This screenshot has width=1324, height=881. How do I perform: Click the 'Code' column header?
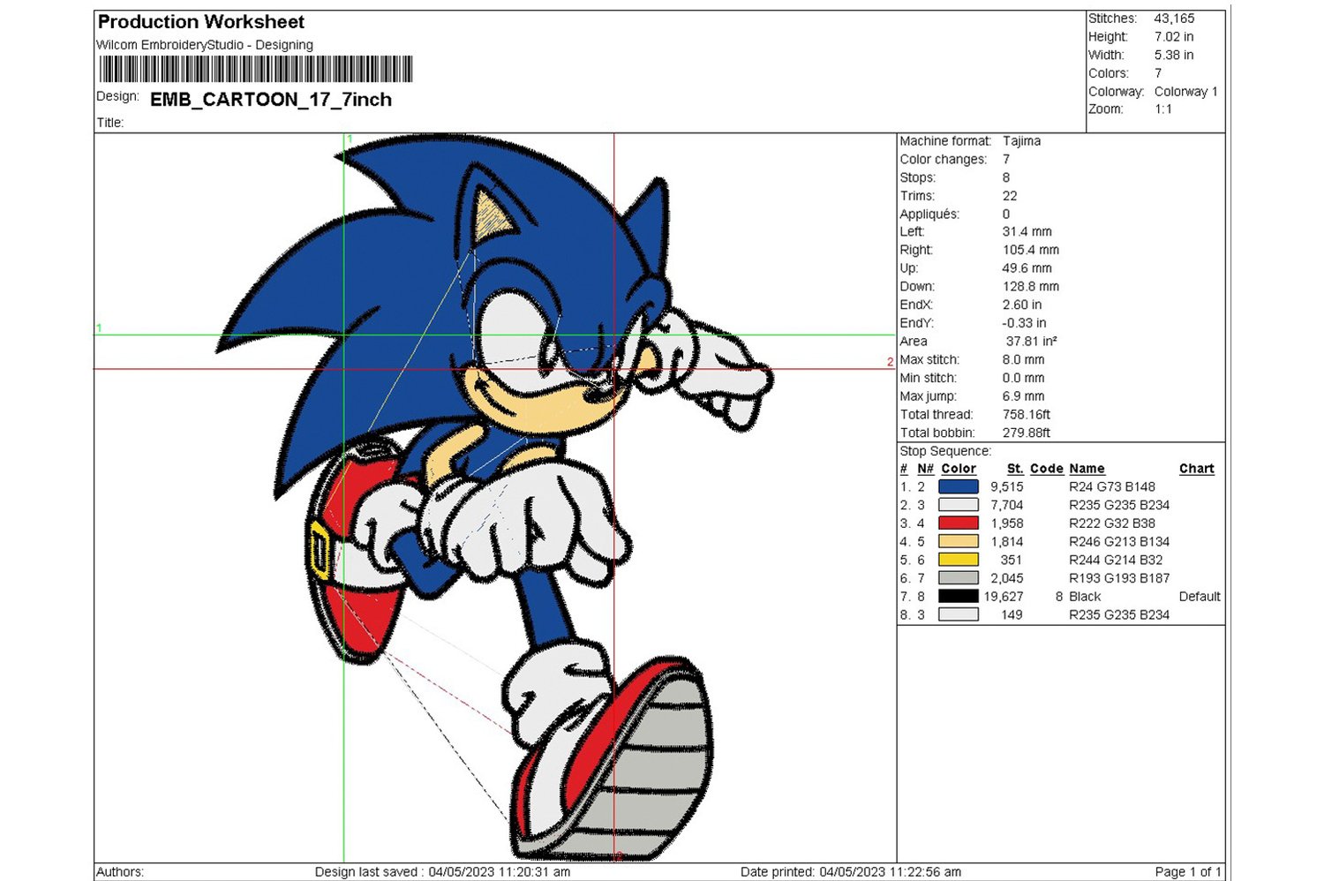pyautogui.click(x=1047, y=469)
